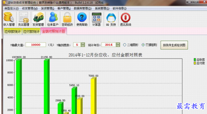Decrease 统计年份 with down arrow
This screenshot has width=207, height=114.
pos(118,46)
